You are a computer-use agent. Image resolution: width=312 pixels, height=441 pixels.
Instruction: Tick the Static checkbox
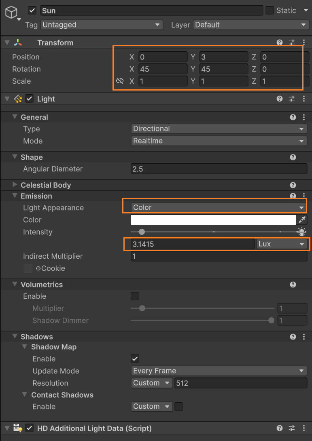point(270,11)
